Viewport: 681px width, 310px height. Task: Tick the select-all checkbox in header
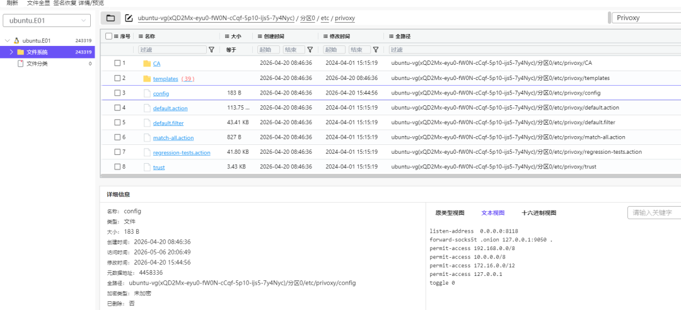(108, 37)
